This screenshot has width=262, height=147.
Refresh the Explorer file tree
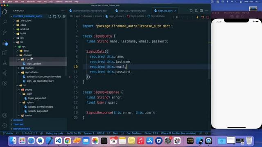click(x=59, y=16)
